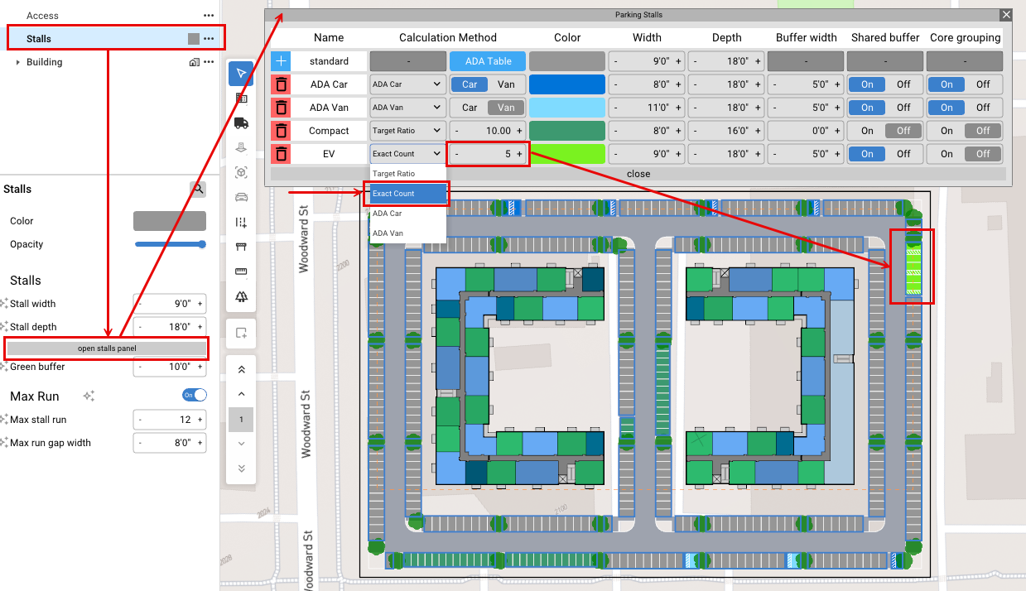1026x591 pixels.
Task: Delete the Compact stall type
Action: [282, 131]
